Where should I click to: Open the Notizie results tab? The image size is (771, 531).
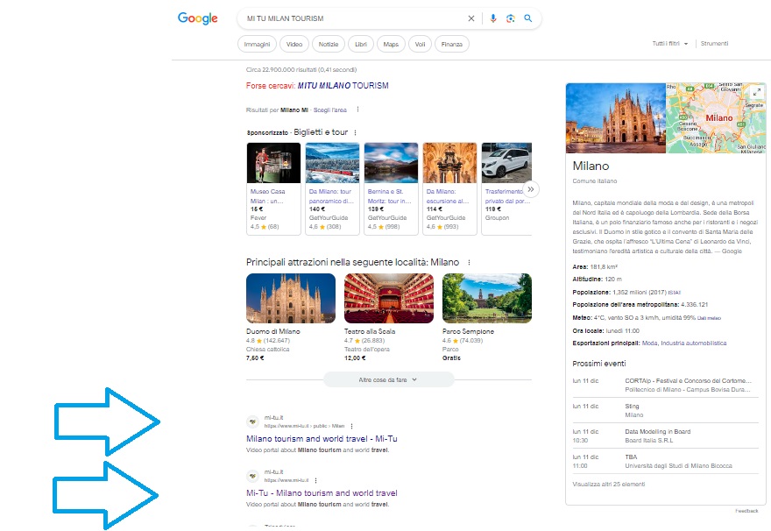pyautogui.click(x=329, y=44)
